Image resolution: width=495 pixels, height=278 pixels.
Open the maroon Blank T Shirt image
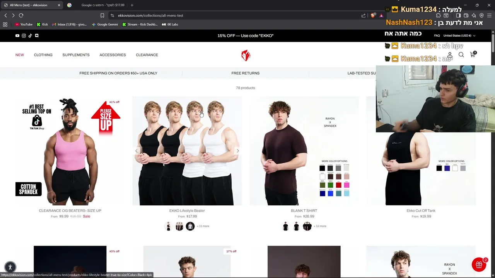(304, 151)
